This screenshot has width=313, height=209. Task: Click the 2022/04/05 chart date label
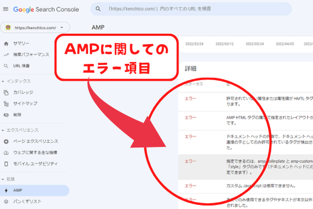(285, 44)
